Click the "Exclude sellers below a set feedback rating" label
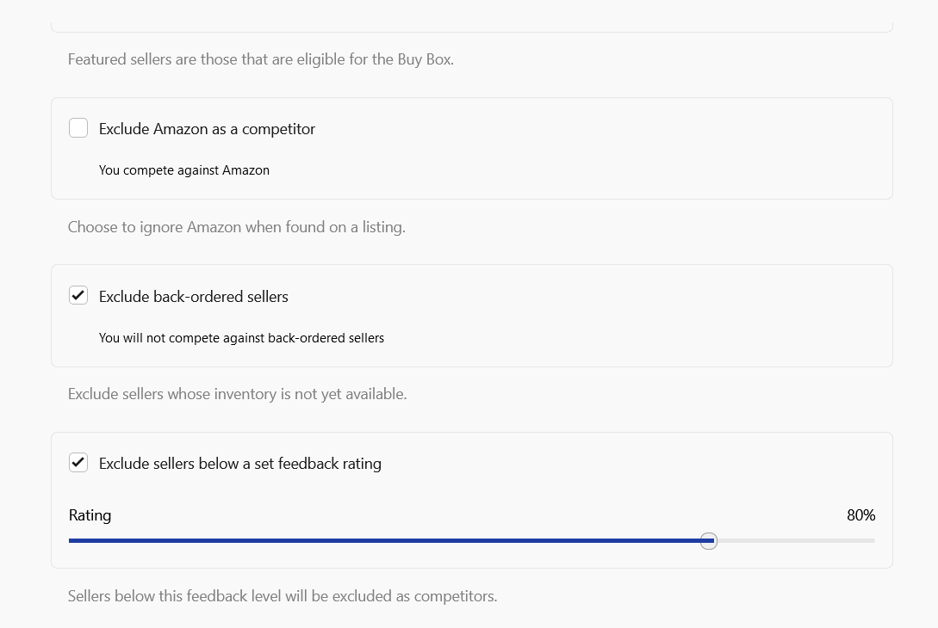Image resolution: width=938 pixels, height=628 pixels. (x=239, y=464)
